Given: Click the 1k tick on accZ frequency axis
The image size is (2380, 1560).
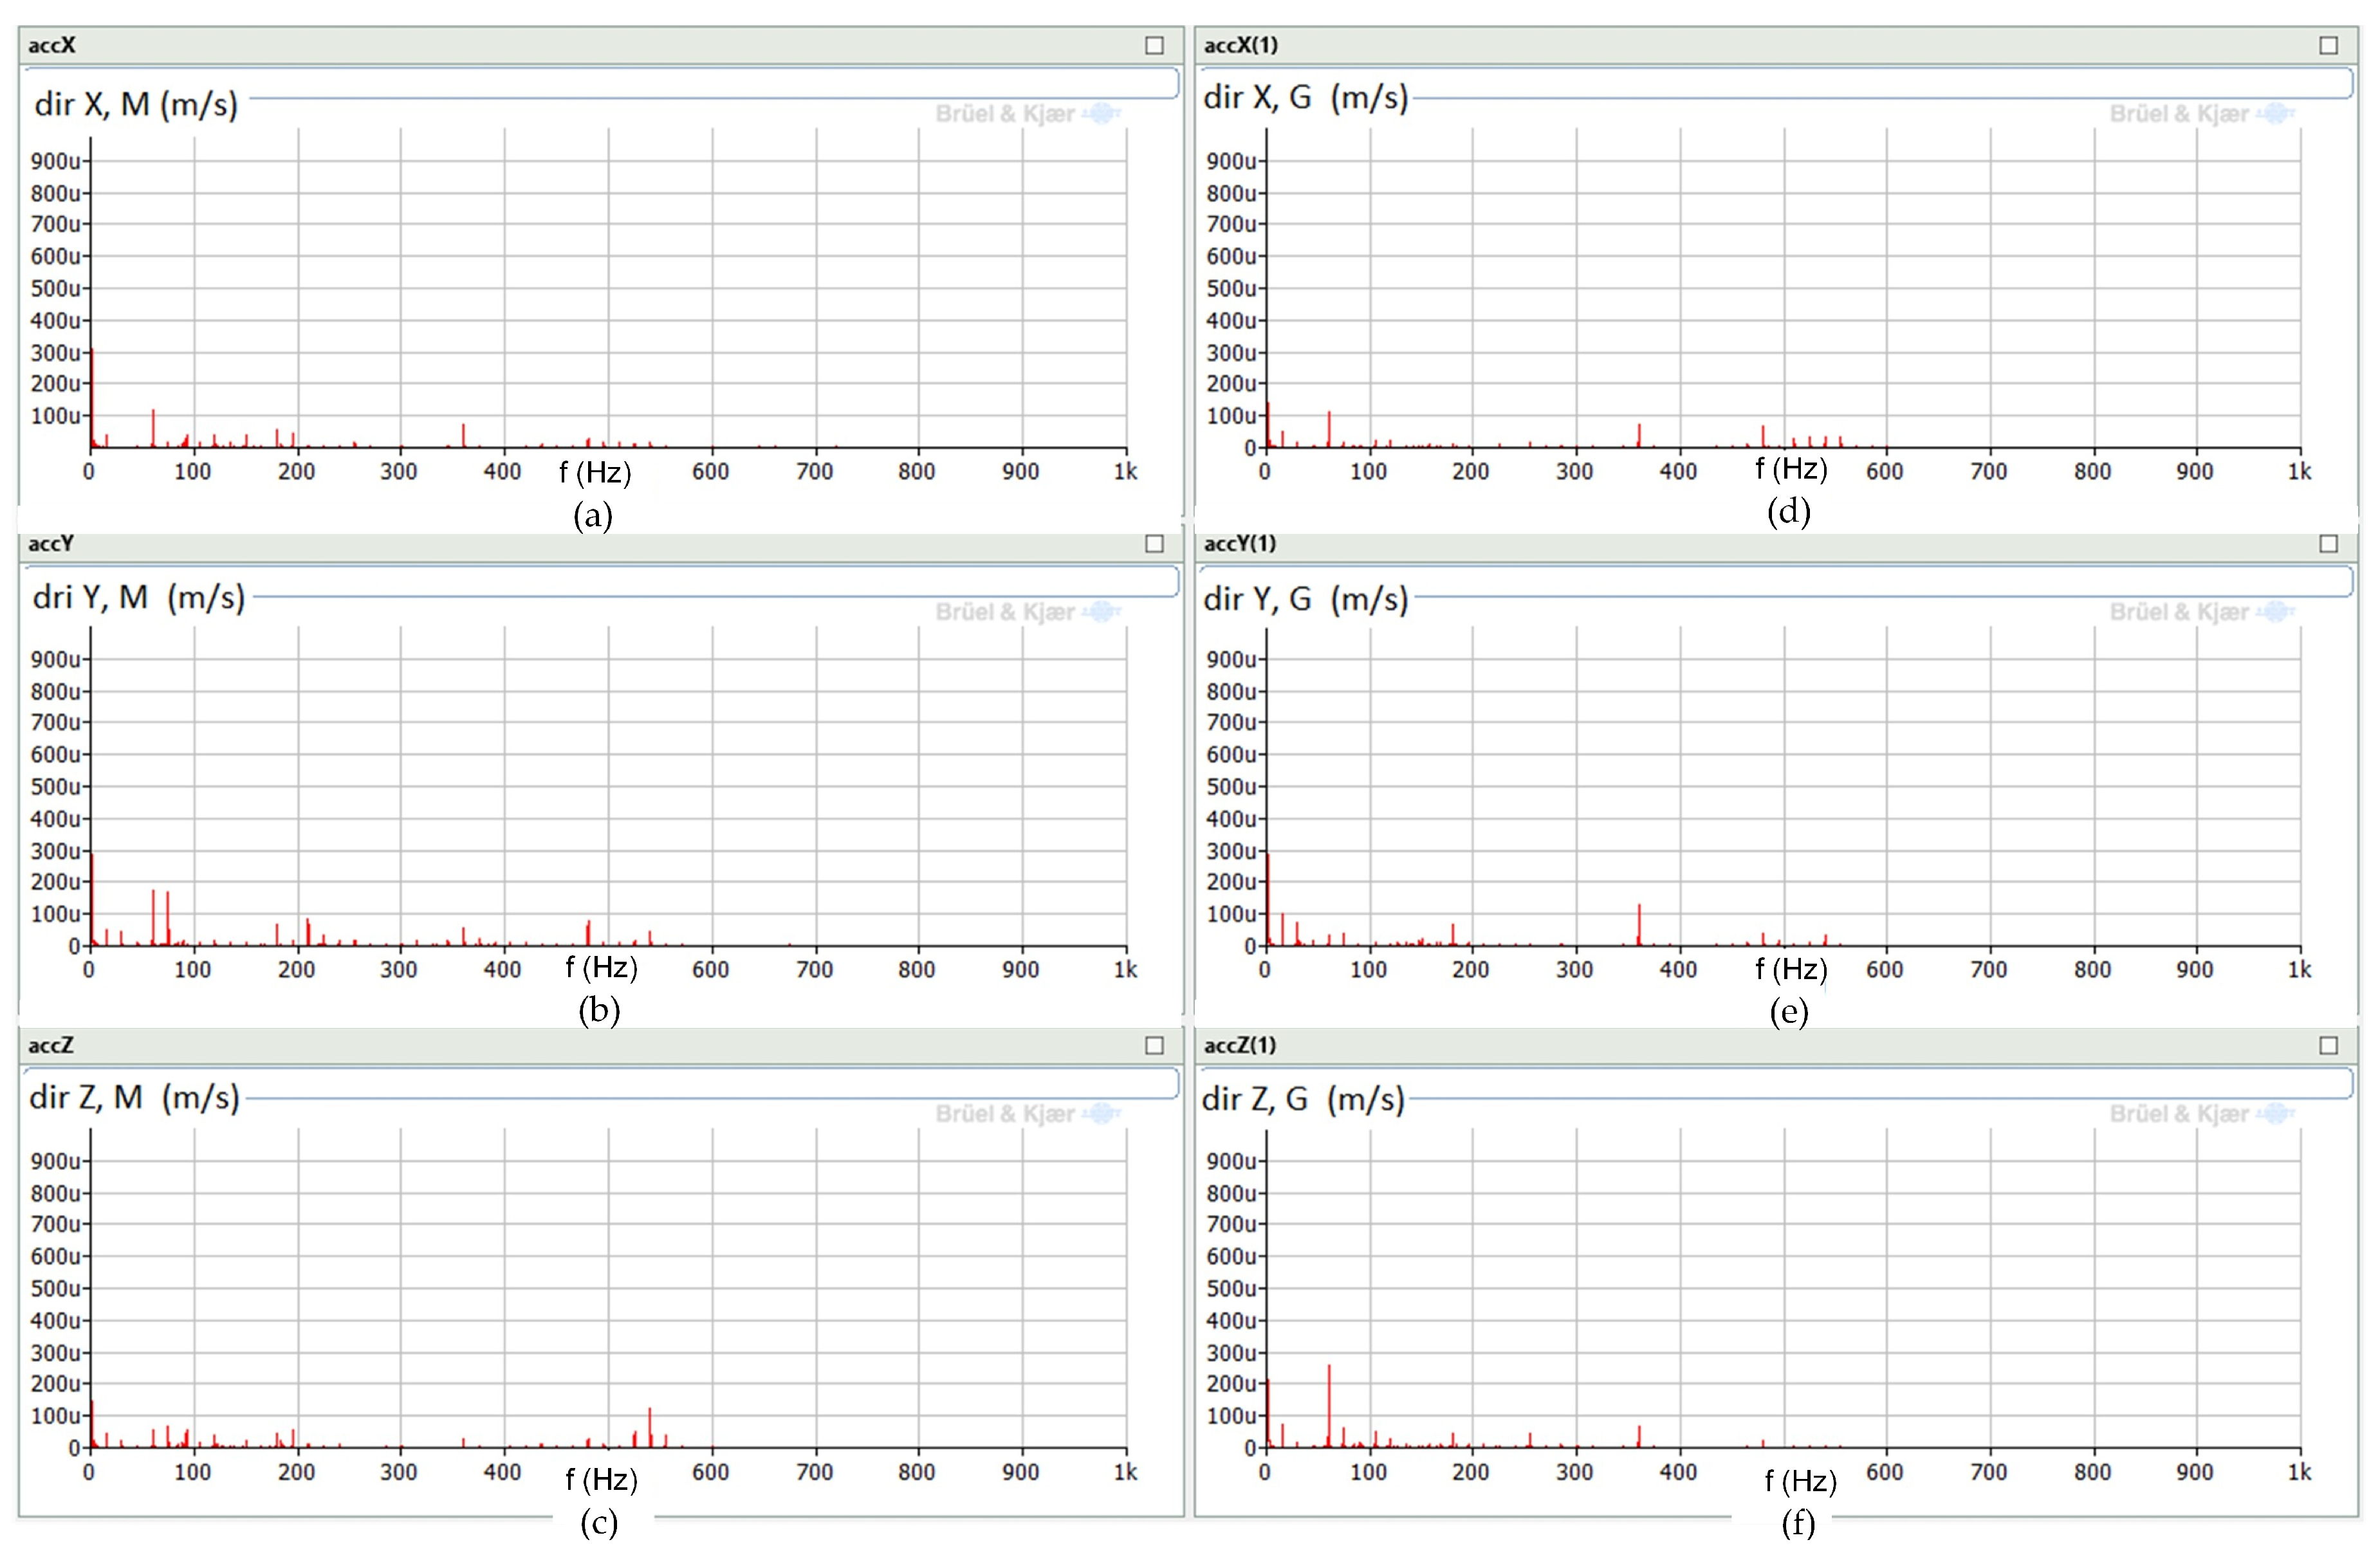Looking at the screenshot, I should [x=1125, y=1471].
